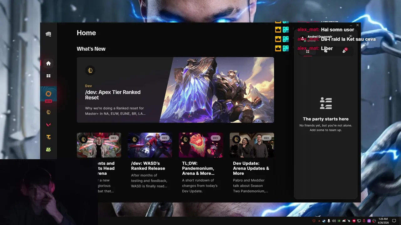Screen dimensions: 401x225
Task: Click the Riot fist logo in the sidebar
Action: (48, 34)
